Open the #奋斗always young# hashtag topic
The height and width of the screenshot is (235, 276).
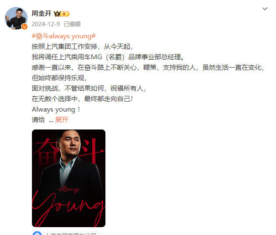[63, 36]
